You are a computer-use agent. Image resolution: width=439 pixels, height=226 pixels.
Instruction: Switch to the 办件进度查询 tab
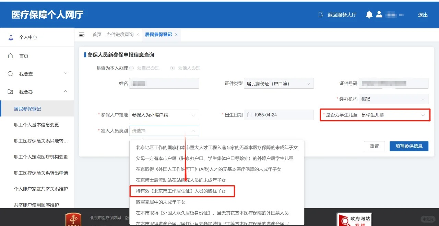[x=120, y=35]
